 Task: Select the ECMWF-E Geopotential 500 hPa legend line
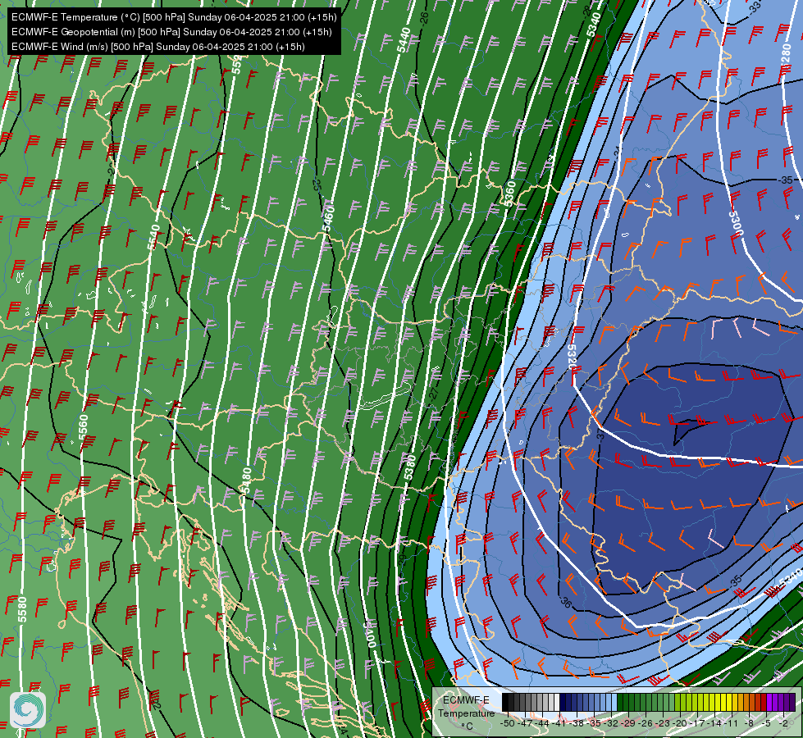pos(171,32)
